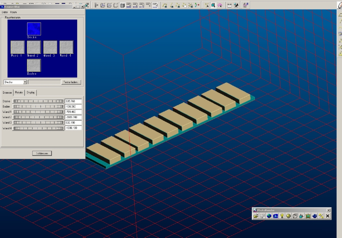Click the wireframe cube icon in PhotoRender
This screenshot has width=342, height=238.
point(295,216)
